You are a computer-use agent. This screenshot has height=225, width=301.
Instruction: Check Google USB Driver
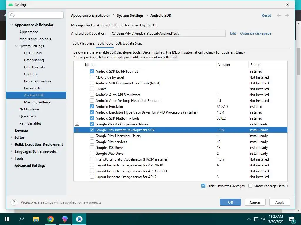(x=92, y=148)
